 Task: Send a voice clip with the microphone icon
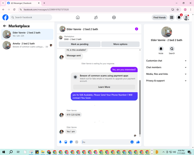60,142
